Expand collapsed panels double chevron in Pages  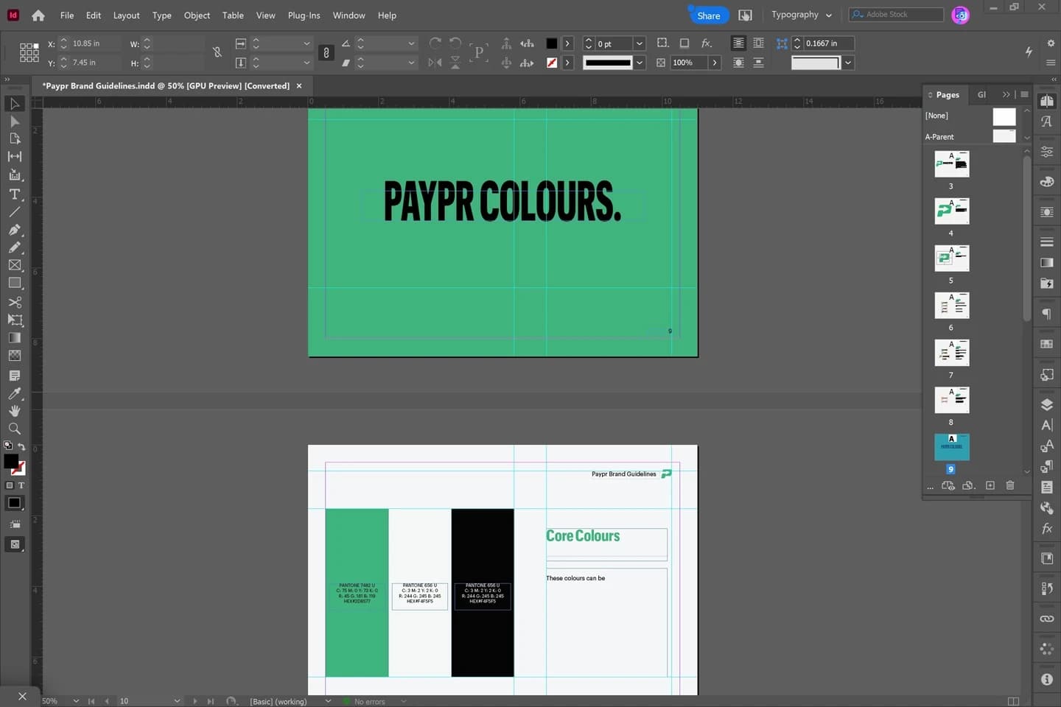[x=1006, y=94]
